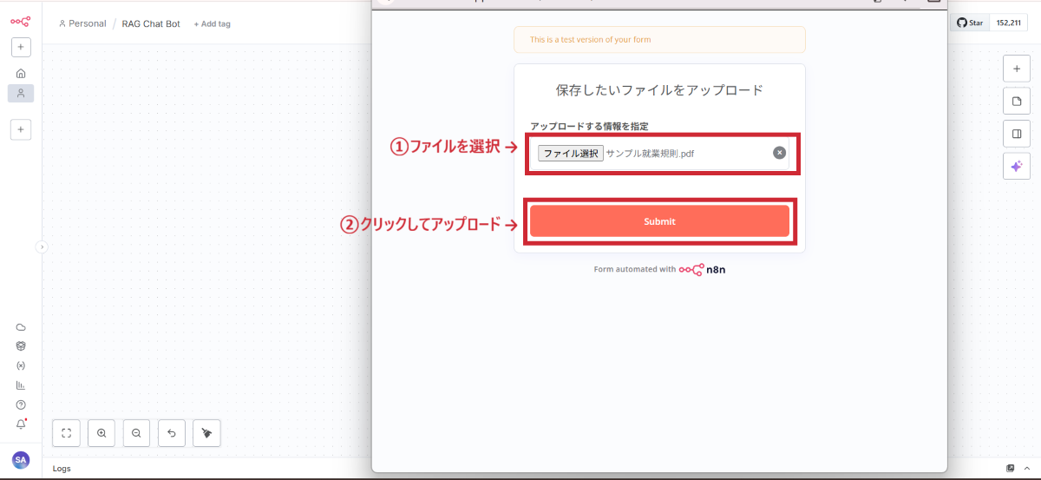Image resolution: width=1041 pixels, height=480 pixels.
Task: Click the Submit button to upload
Action: click(659, 221)
